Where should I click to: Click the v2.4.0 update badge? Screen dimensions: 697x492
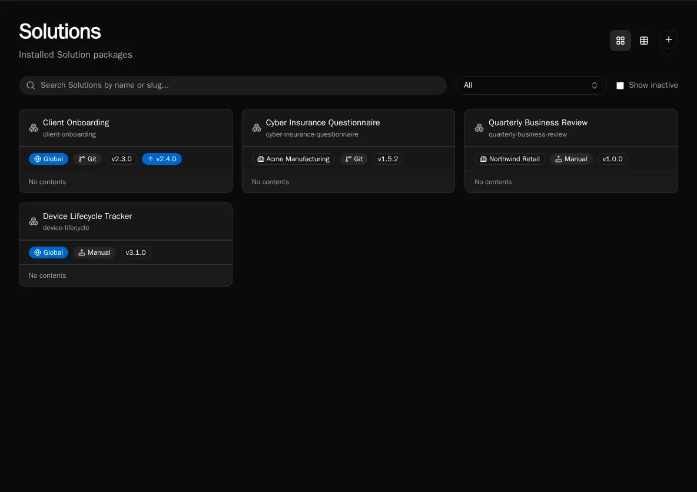coord(162,159)
